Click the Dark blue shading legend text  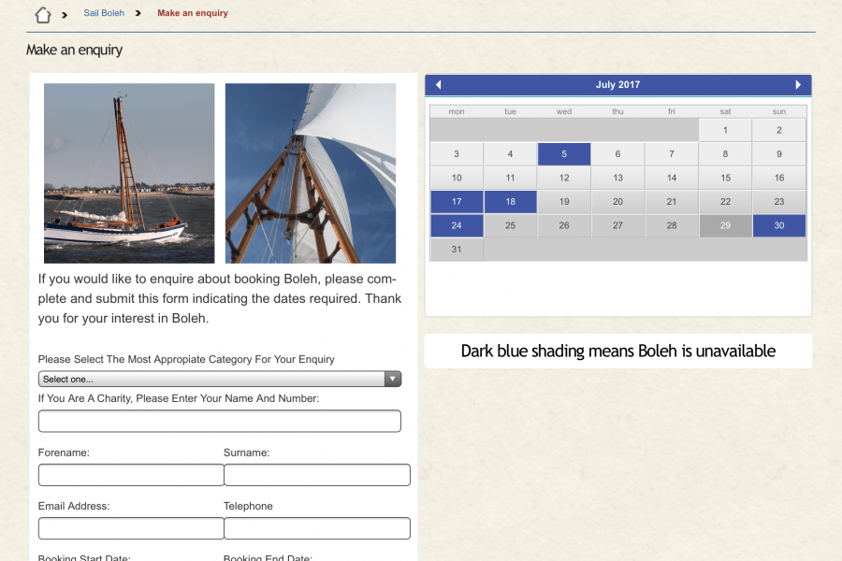[x=618, y=352]
